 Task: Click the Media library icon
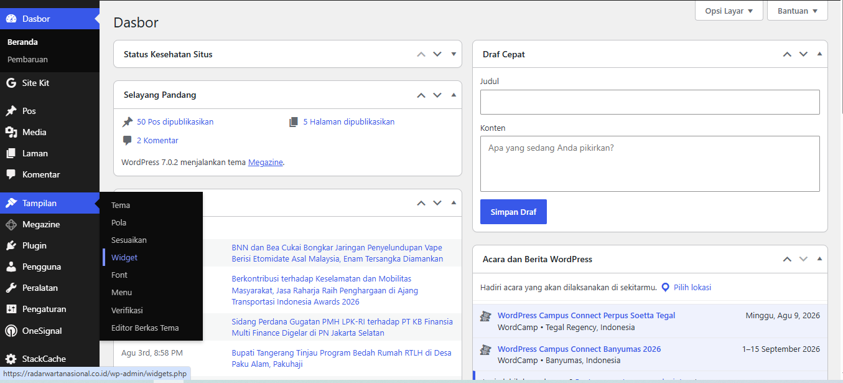tap(11, 132)
